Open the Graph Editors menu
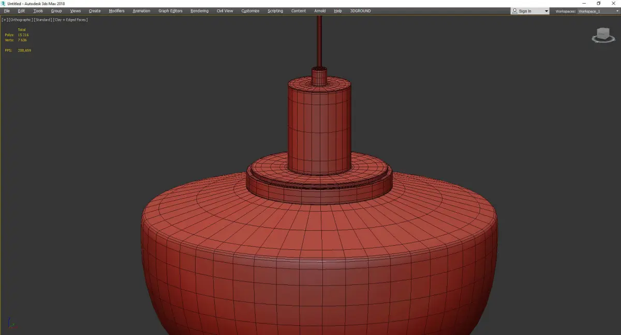The height and width of the screenshot is (335, 621). (x=170, y=11)
